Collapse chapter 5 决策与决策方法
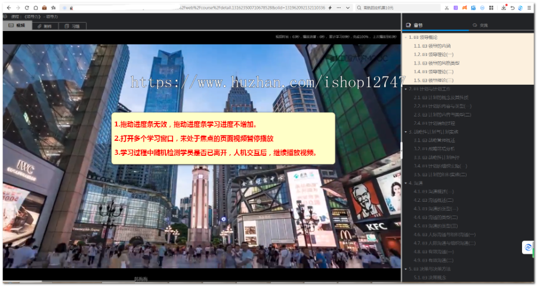Screen dimensions: 537x286 406,269
